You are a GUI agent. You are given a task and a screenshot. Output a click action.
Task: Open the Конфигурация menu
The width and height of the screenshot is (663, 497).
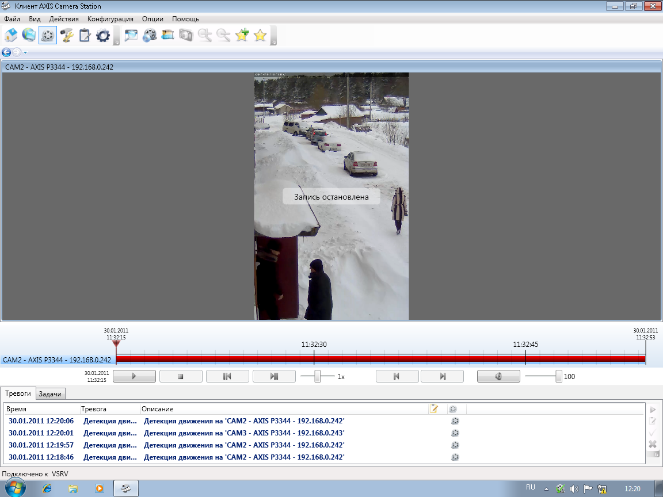pos(110,19)
